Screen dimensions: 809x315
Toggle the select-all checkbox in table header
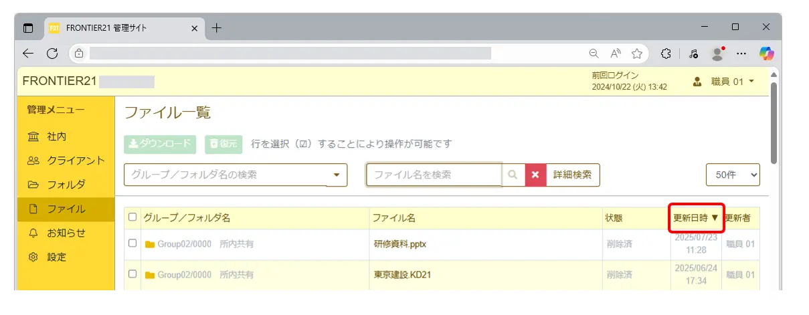[132, 217]
